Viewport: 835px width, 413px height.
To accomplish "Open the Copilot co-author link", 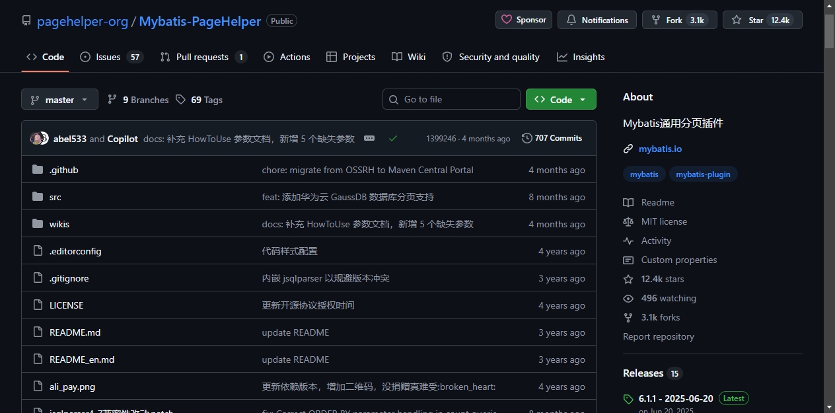I will point(122,139).
